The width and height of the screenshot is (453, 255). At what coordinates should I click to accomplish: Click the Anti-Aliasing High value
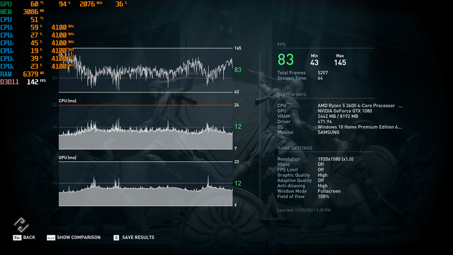click(322, 186)
